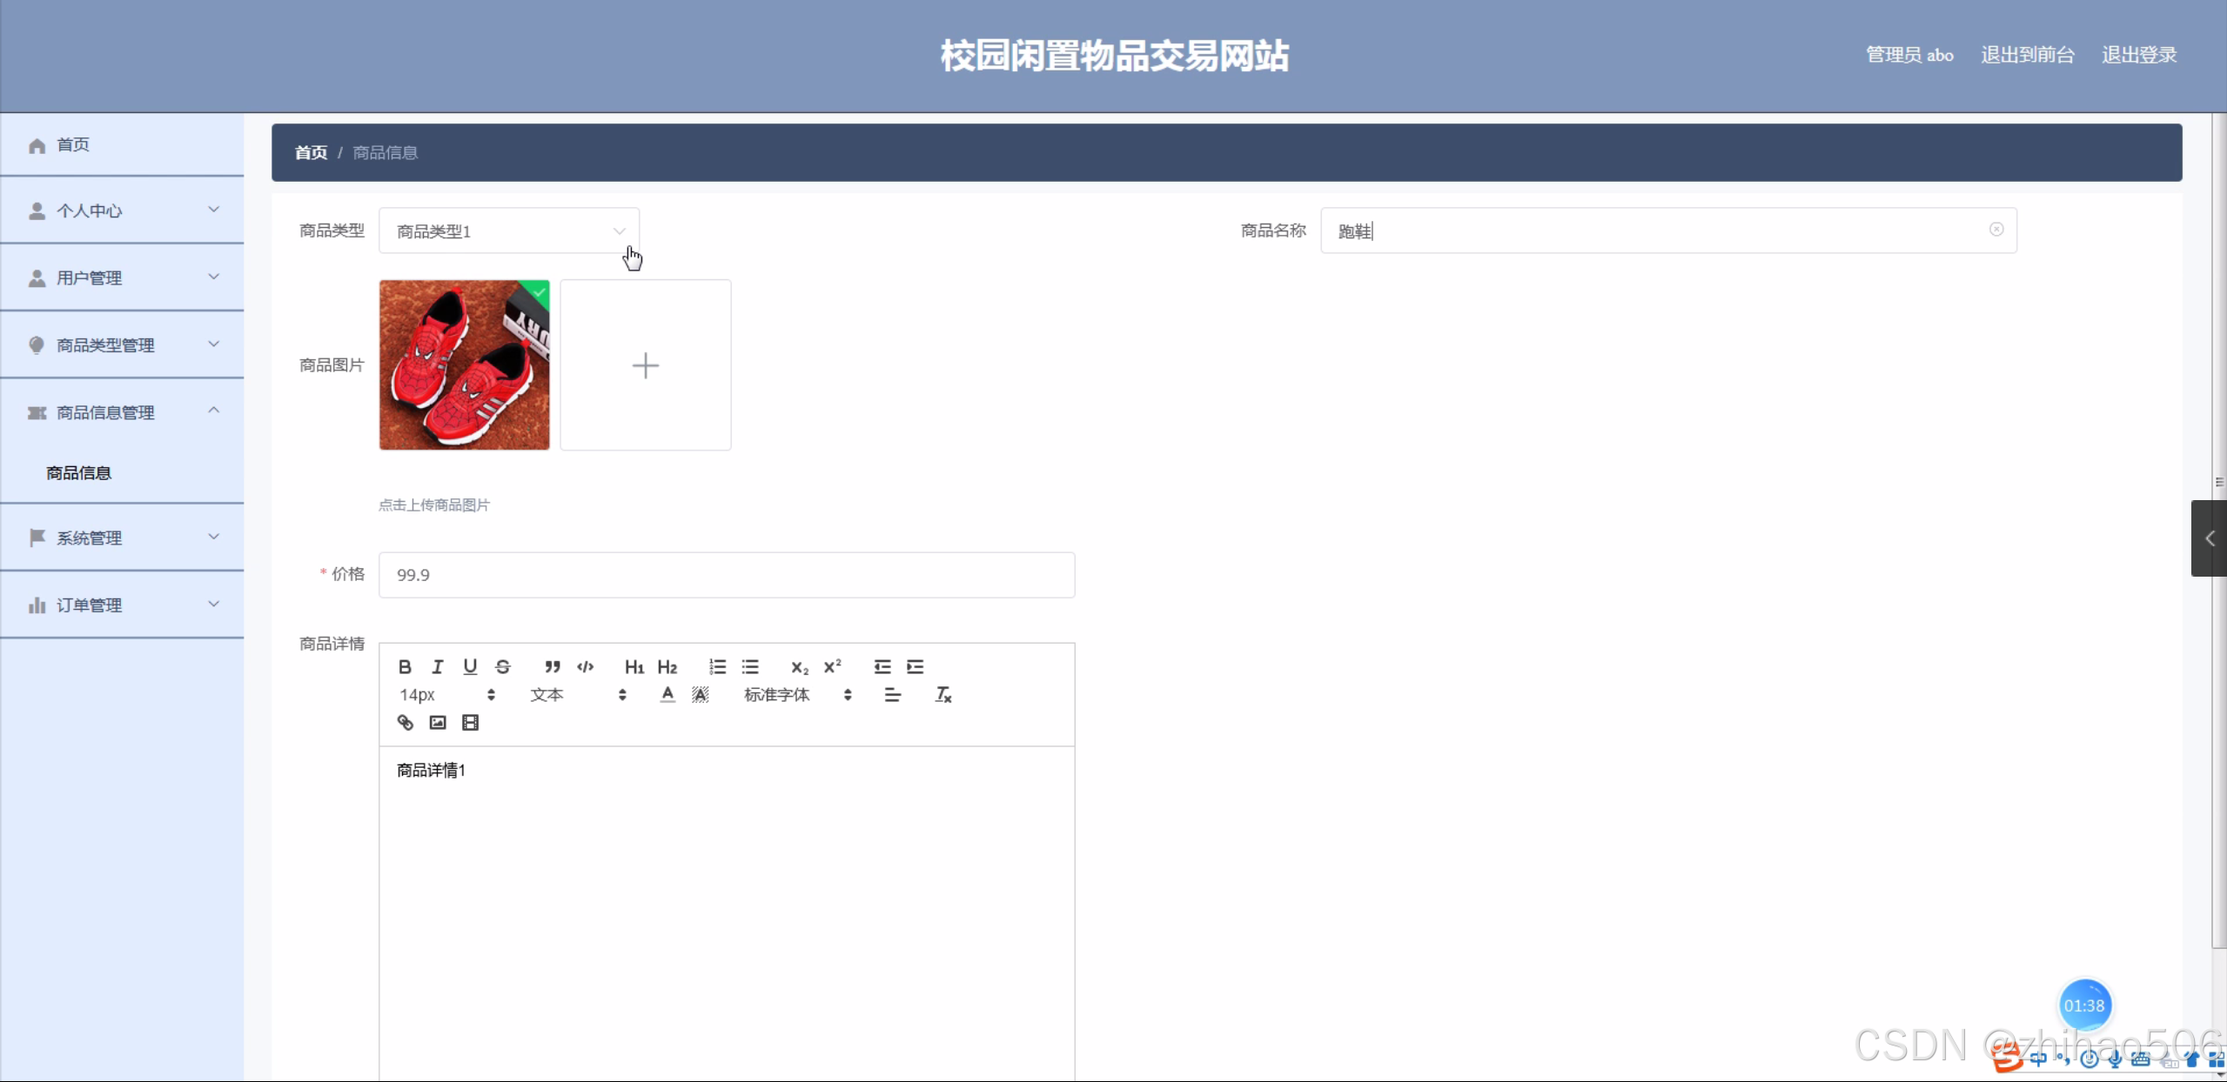Click the 价格 input field
This screenshot has width=2227, height=1082.
point(727,575)
